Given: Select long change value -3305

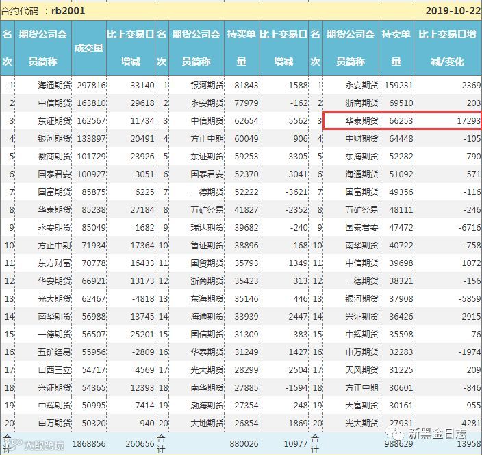Looking at the screenshot, I should 296,157.
